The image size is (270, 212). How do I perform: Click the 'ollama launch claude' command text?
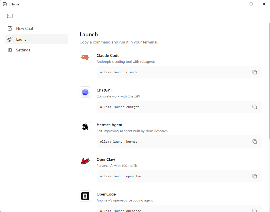[x=119, y=72]
